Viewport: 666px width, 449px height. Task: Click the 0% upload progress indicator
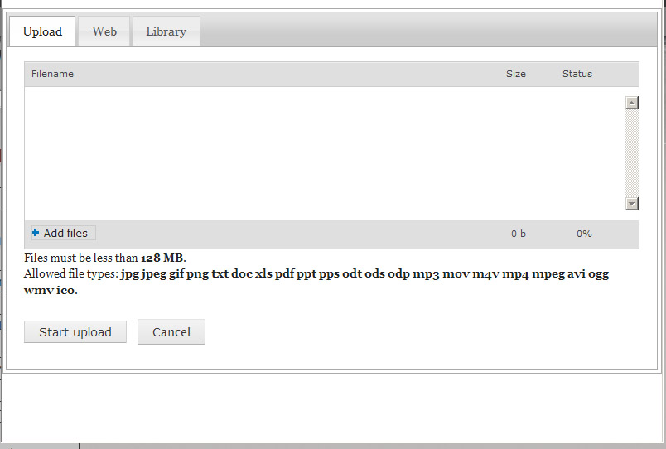point(584,234)
